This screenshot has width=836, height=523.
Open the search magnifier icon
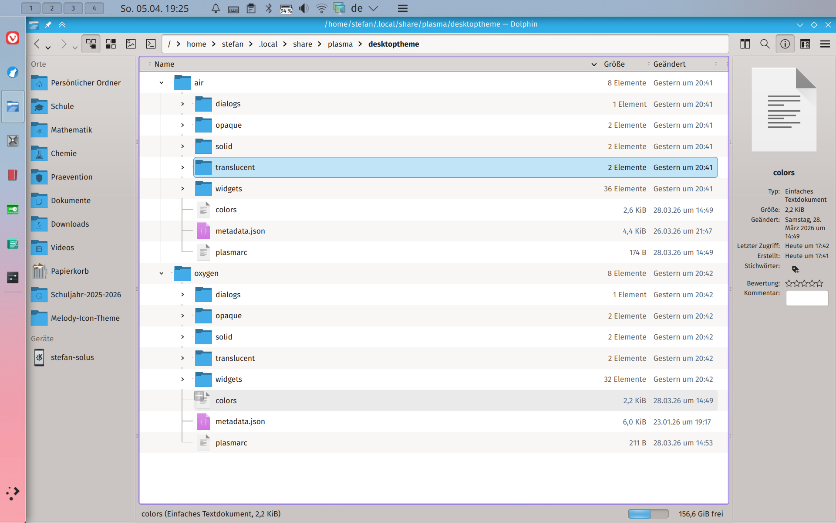click(x=765, y=44)
